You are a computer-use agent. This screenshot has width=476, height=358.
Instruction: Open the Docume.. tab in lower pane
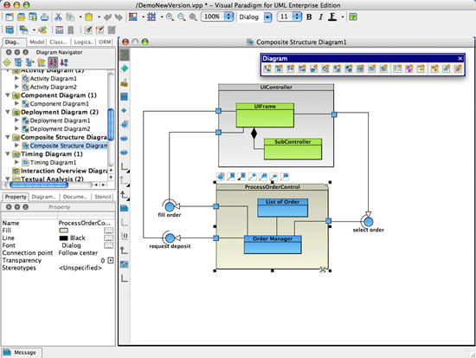(74, 197)
